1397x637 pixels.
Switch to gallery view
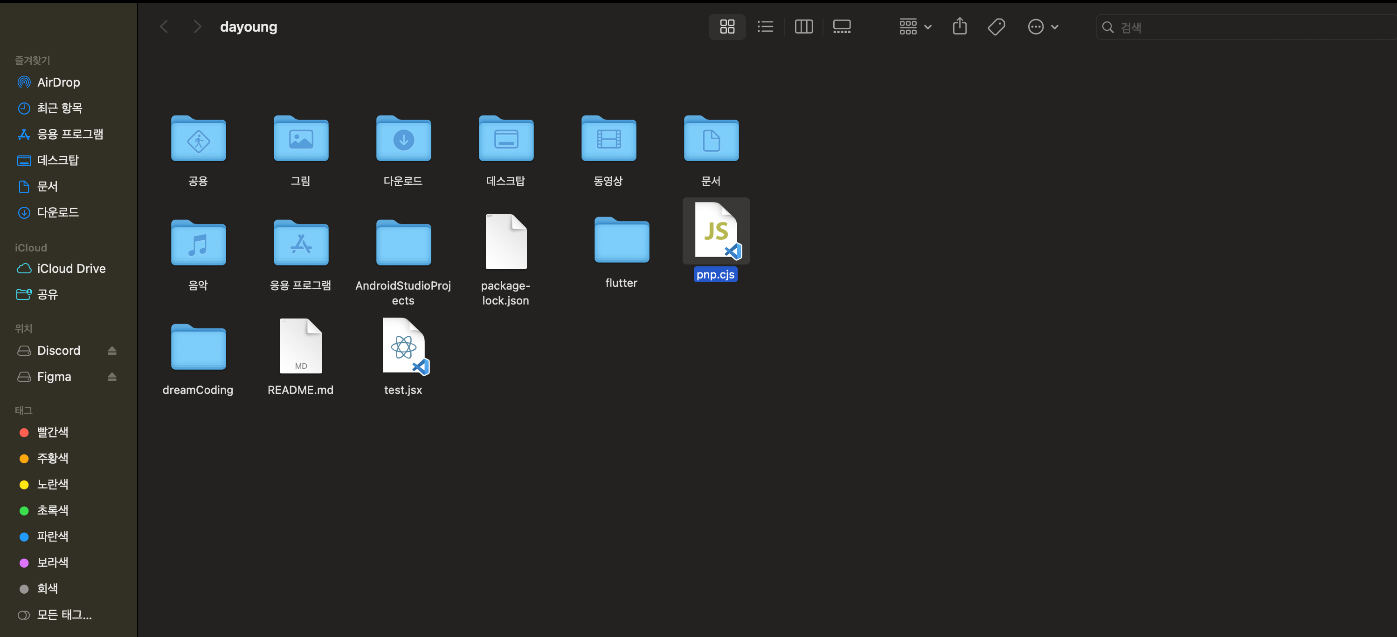[x=841, y=27]
